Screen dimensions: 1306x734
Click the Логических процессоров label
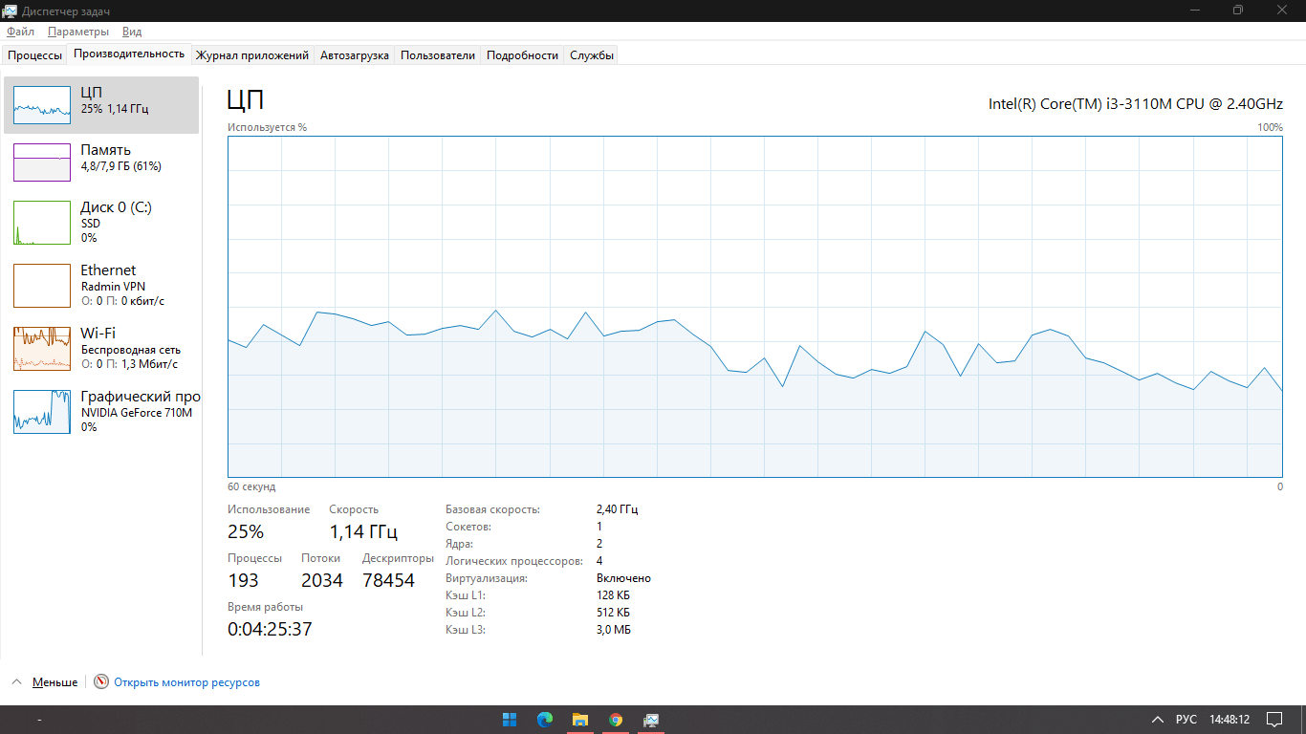(x=514, y=561)
